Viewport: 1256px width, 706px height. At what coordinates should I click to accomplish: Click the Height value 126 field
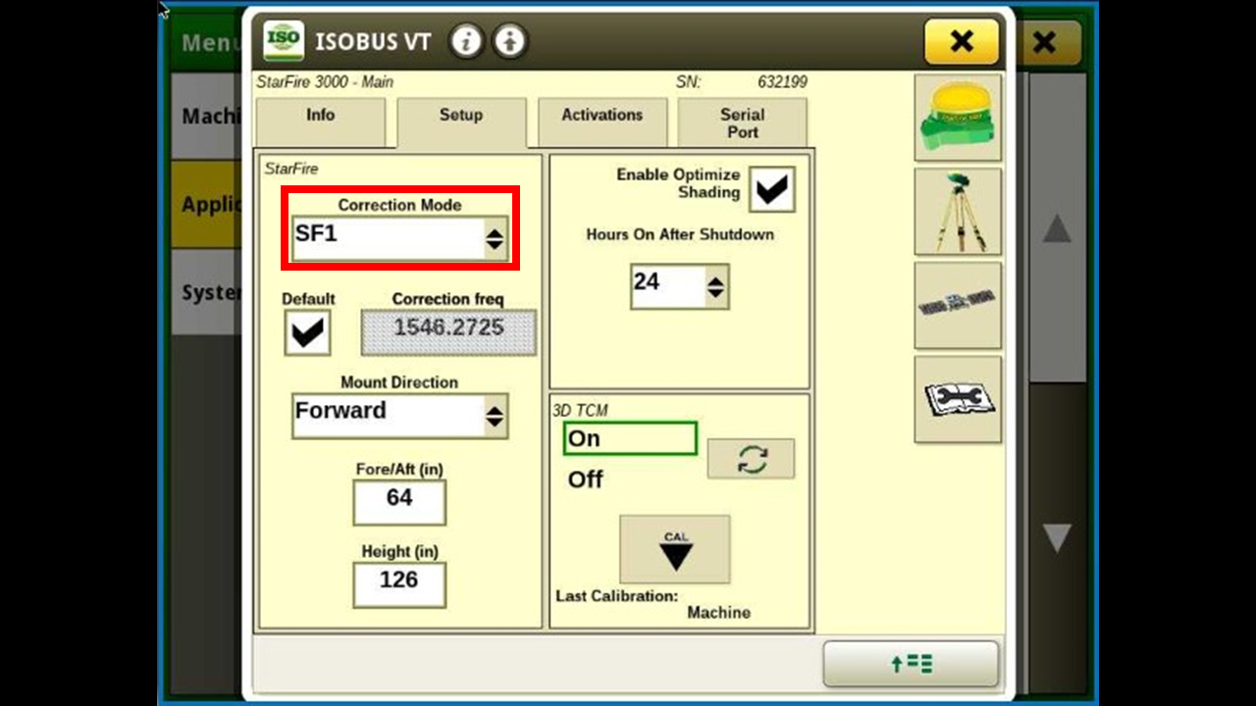[399, 584]
